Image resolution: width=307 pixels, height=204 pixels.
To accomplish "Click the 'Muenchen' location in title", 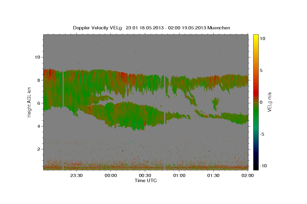I will point(219,28).
